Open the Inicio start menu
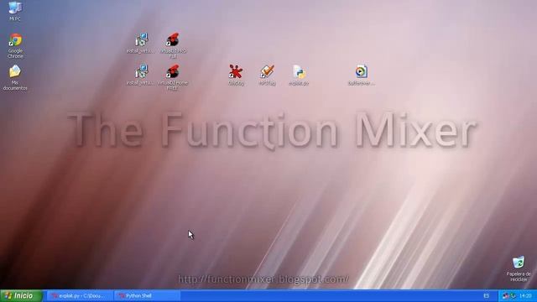This screenshot has width=537, height=302. tap(21, 295)
